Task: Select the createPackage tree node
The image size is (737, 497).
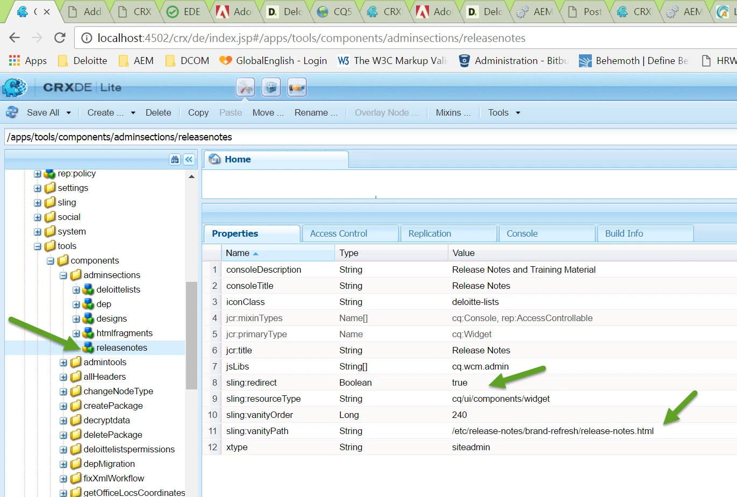Action: click(x=113, y=406)
